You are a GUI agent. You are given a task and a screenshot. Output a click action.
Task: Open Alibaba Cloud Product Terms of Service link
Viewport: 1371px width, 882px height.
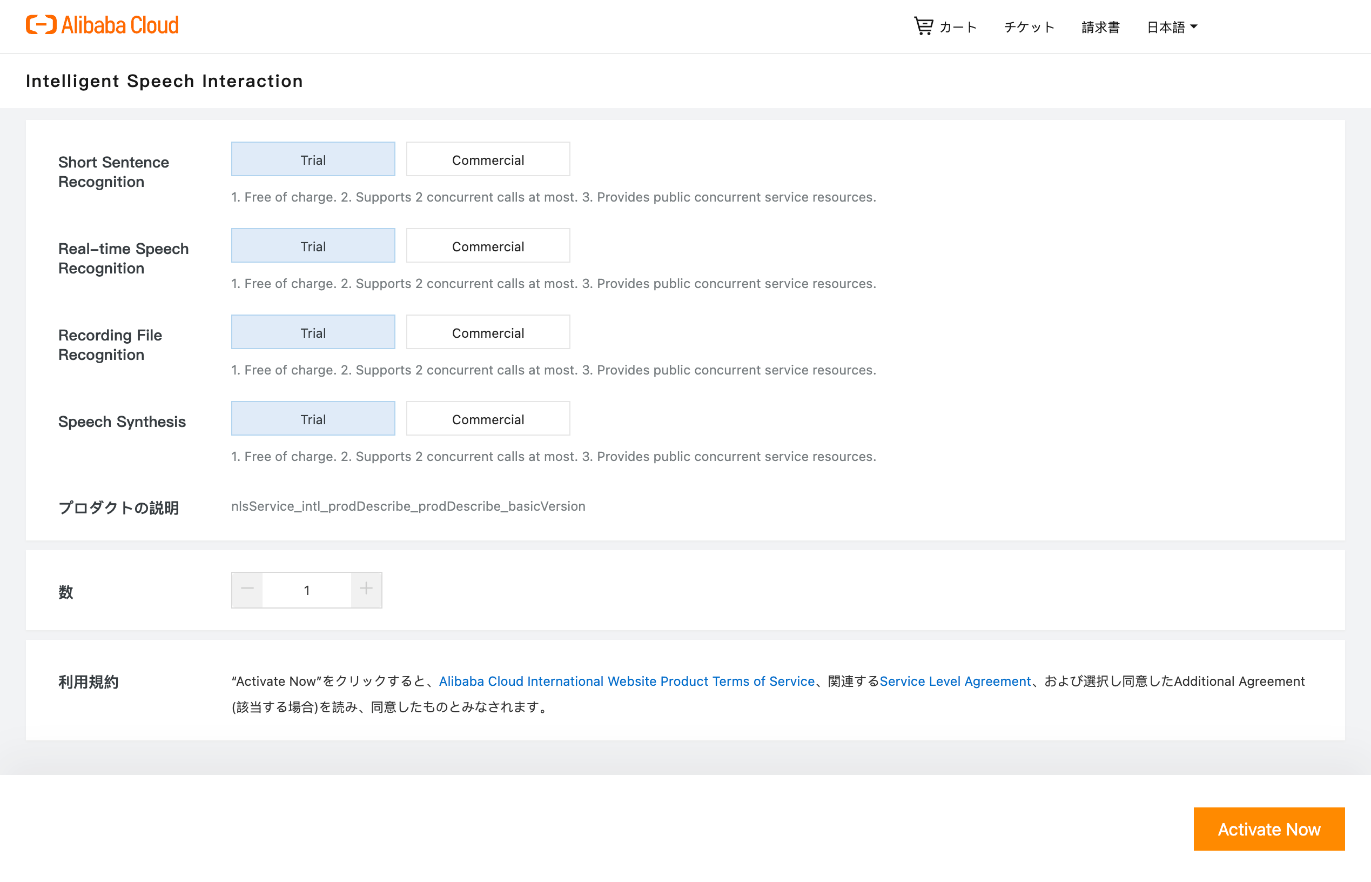pos(626,681)
